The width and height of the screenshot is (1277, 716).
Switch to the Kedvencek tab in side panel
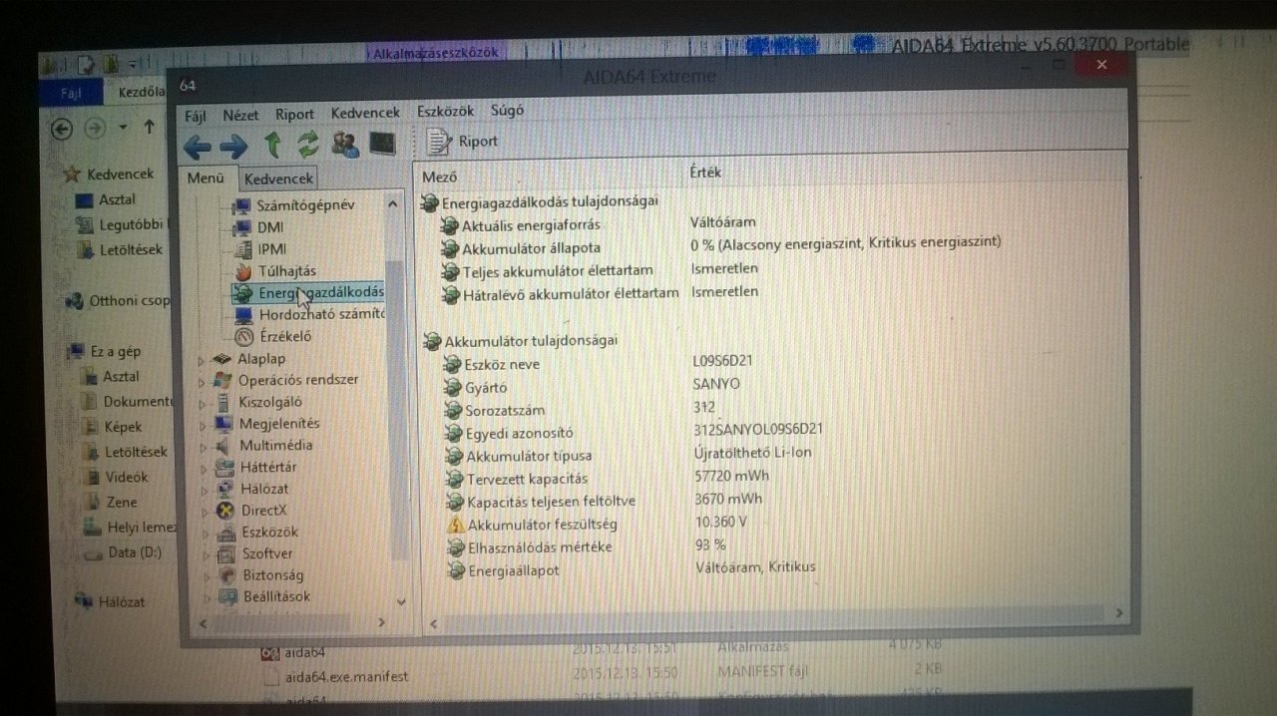coord(278,179)
